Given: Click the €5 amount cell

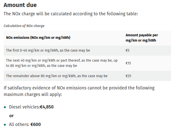Looking at the screenshot, I should 127,50.
